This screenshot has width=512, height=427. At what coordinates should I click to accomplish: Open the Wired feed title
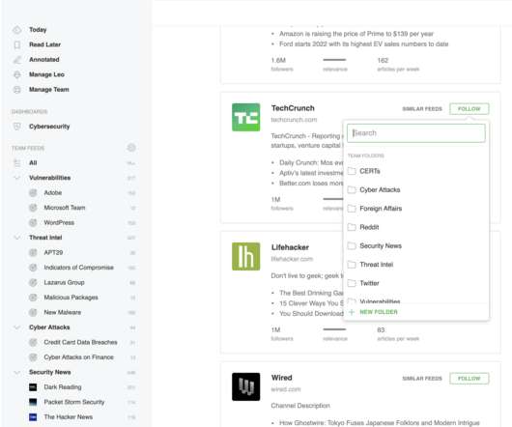pos(281,378)
